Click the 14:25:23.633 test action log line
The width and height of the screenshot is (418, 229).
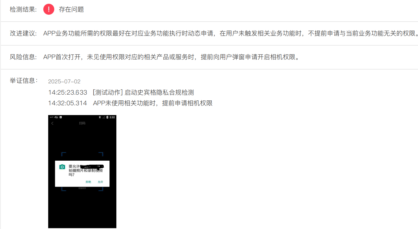121,92
